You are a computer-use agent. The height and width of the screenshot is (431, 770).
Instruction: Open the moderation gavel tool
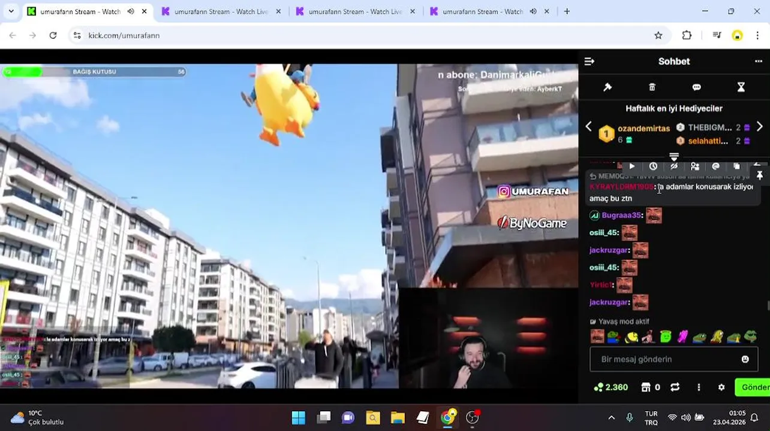(x=607, y=87)
